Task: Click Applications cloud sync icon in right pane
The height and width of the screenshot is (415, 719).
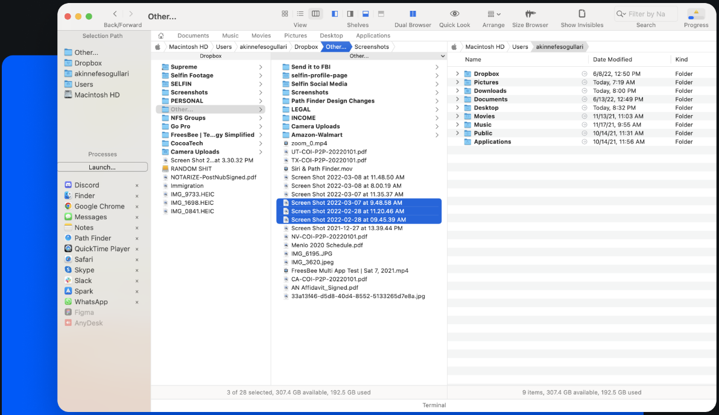Action: click(x=584, y=142)
